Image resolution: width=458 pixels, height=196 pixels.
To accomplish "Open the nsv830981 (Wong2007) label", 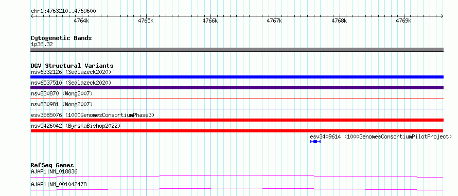I will click(62, 104).
